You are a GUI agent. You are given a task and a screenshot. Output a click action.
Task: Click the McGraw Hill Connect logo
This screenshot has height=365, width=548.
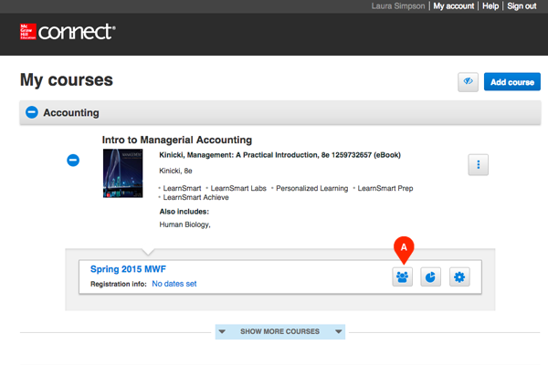tap(67, 32)
